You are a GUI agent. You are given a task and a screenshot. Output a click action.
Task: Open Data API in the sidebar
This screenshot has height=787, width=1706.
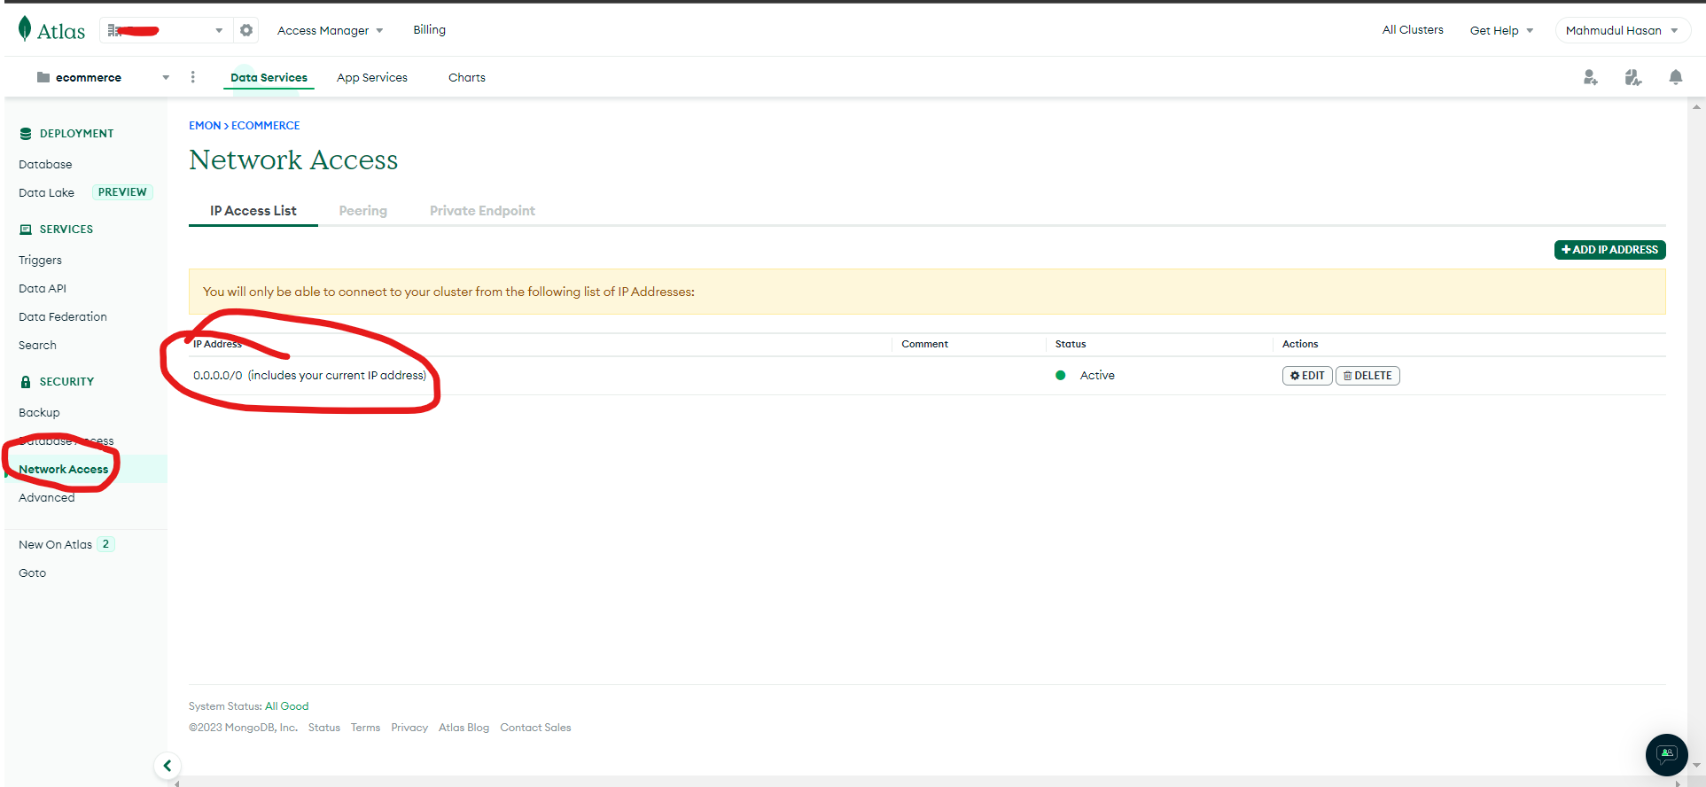click(43, 289)
